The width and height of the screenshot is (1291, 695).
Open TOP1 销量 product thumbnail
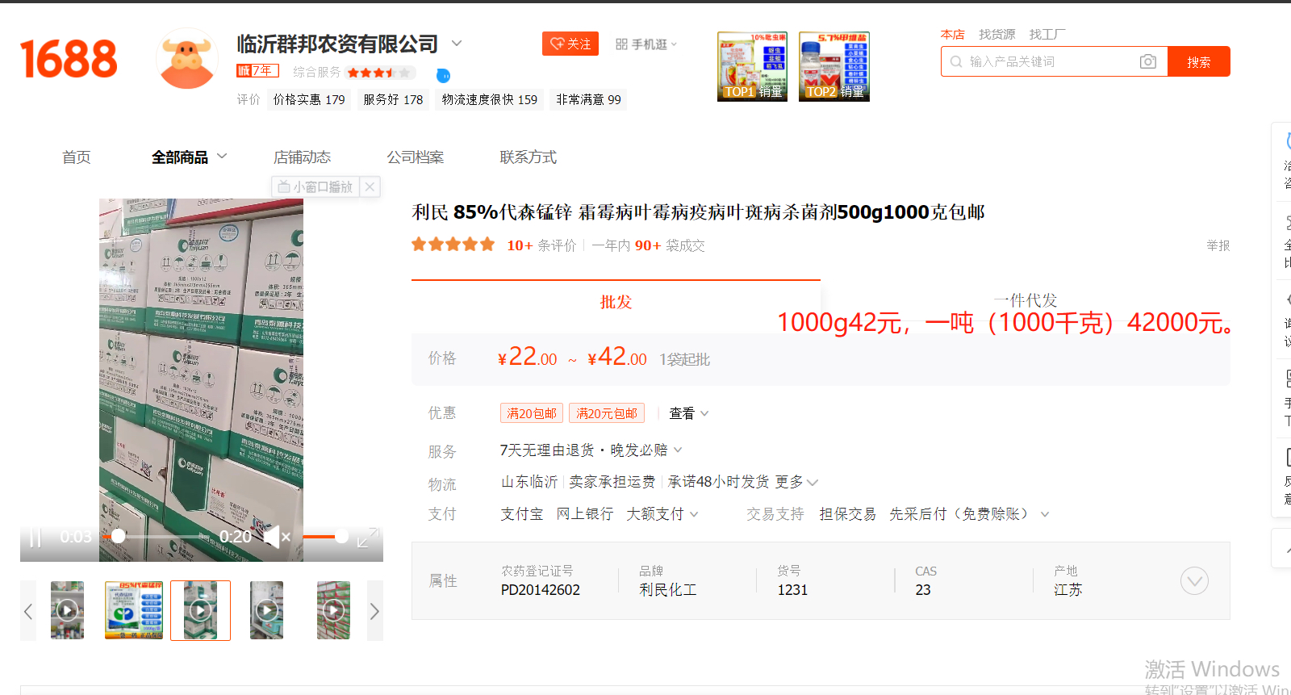coord(752,66)
